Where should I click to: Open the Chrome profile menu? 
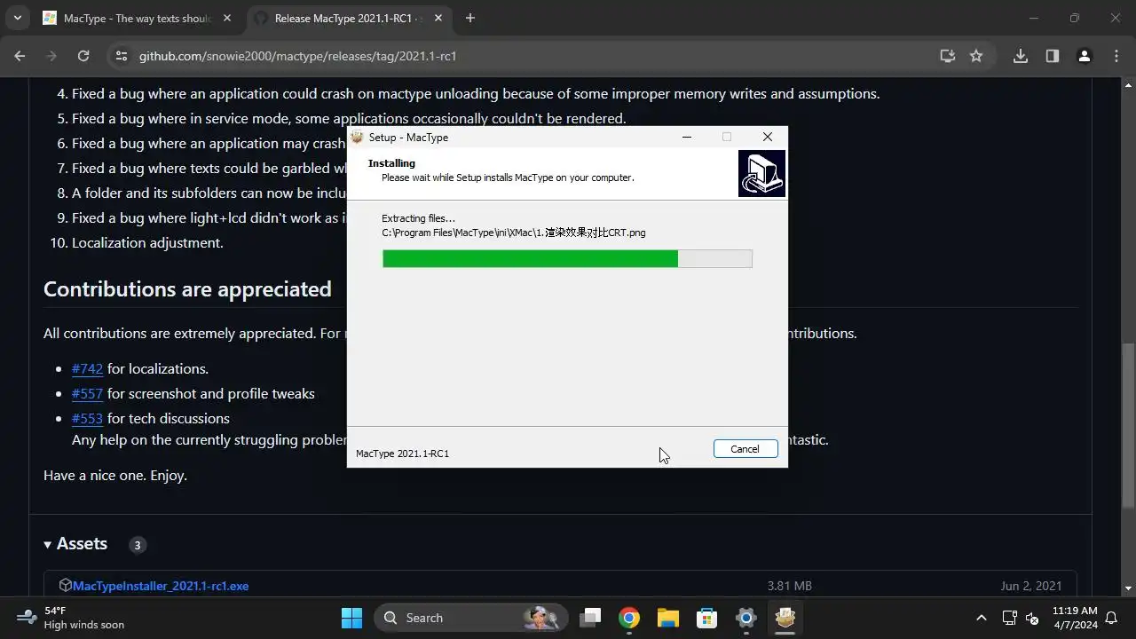tap(1084, 56)
